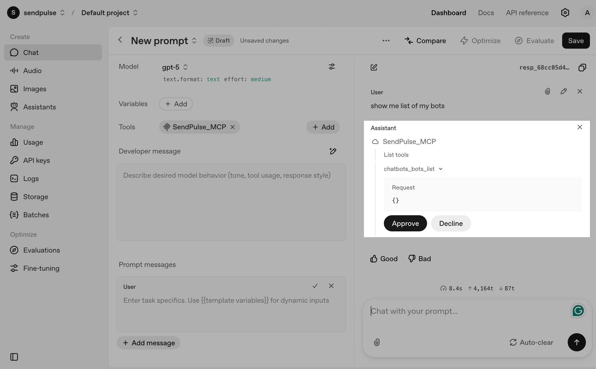Approve the SendPulse_MCP tool request

pos(405,223)
